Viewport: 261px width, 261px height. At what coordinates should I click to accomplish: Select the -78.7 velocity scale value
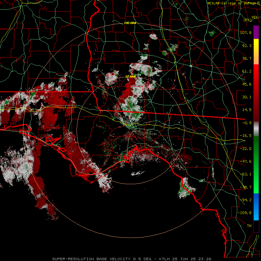[x=246, y=187]
